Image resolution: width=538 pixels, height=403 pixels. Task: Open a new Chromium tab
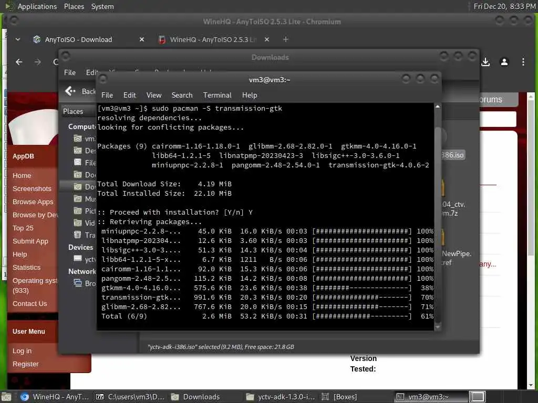(x=285, y=39)
